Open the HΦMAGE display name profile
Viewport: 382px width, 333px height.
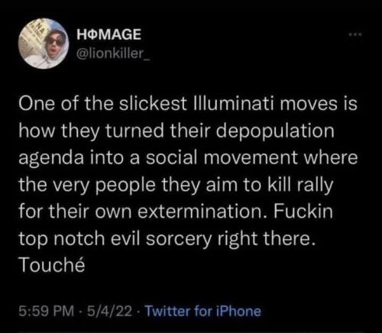pos(109,34)
